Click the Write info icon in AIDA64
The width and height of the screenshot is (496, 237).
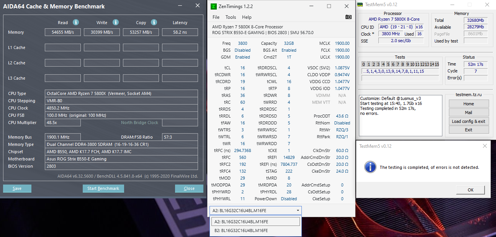[x=116, y=22]
